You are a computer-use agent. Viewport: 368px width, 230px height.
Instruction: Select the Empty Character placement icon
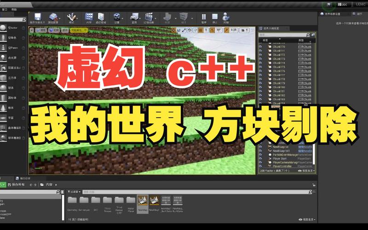pyautogui.click(x=3, y=38)
